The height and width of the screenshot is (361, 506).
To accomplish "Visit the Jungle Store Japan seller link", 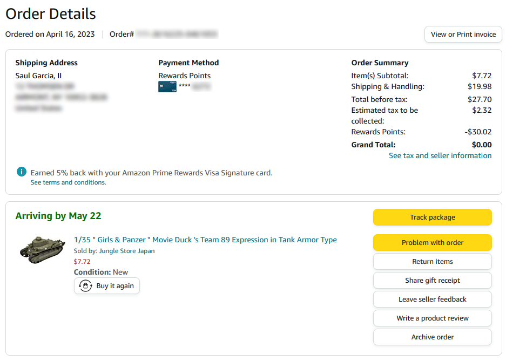I will click(127, 251).
